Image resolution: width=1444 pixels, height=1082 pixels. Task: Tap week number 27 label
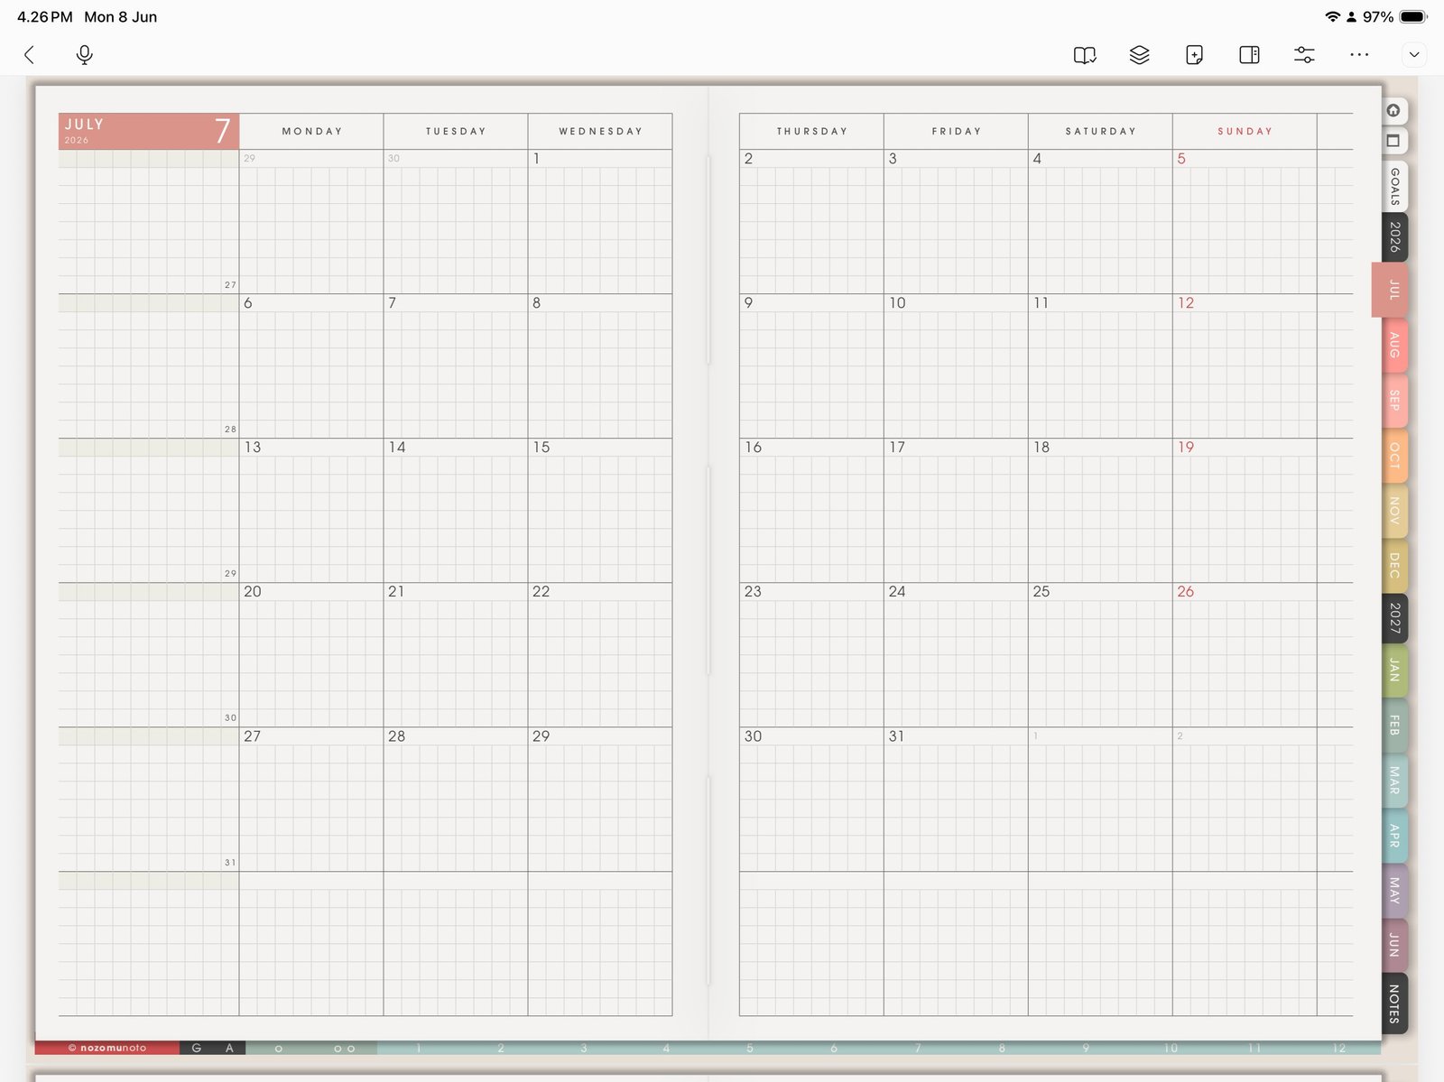(230, 284)
